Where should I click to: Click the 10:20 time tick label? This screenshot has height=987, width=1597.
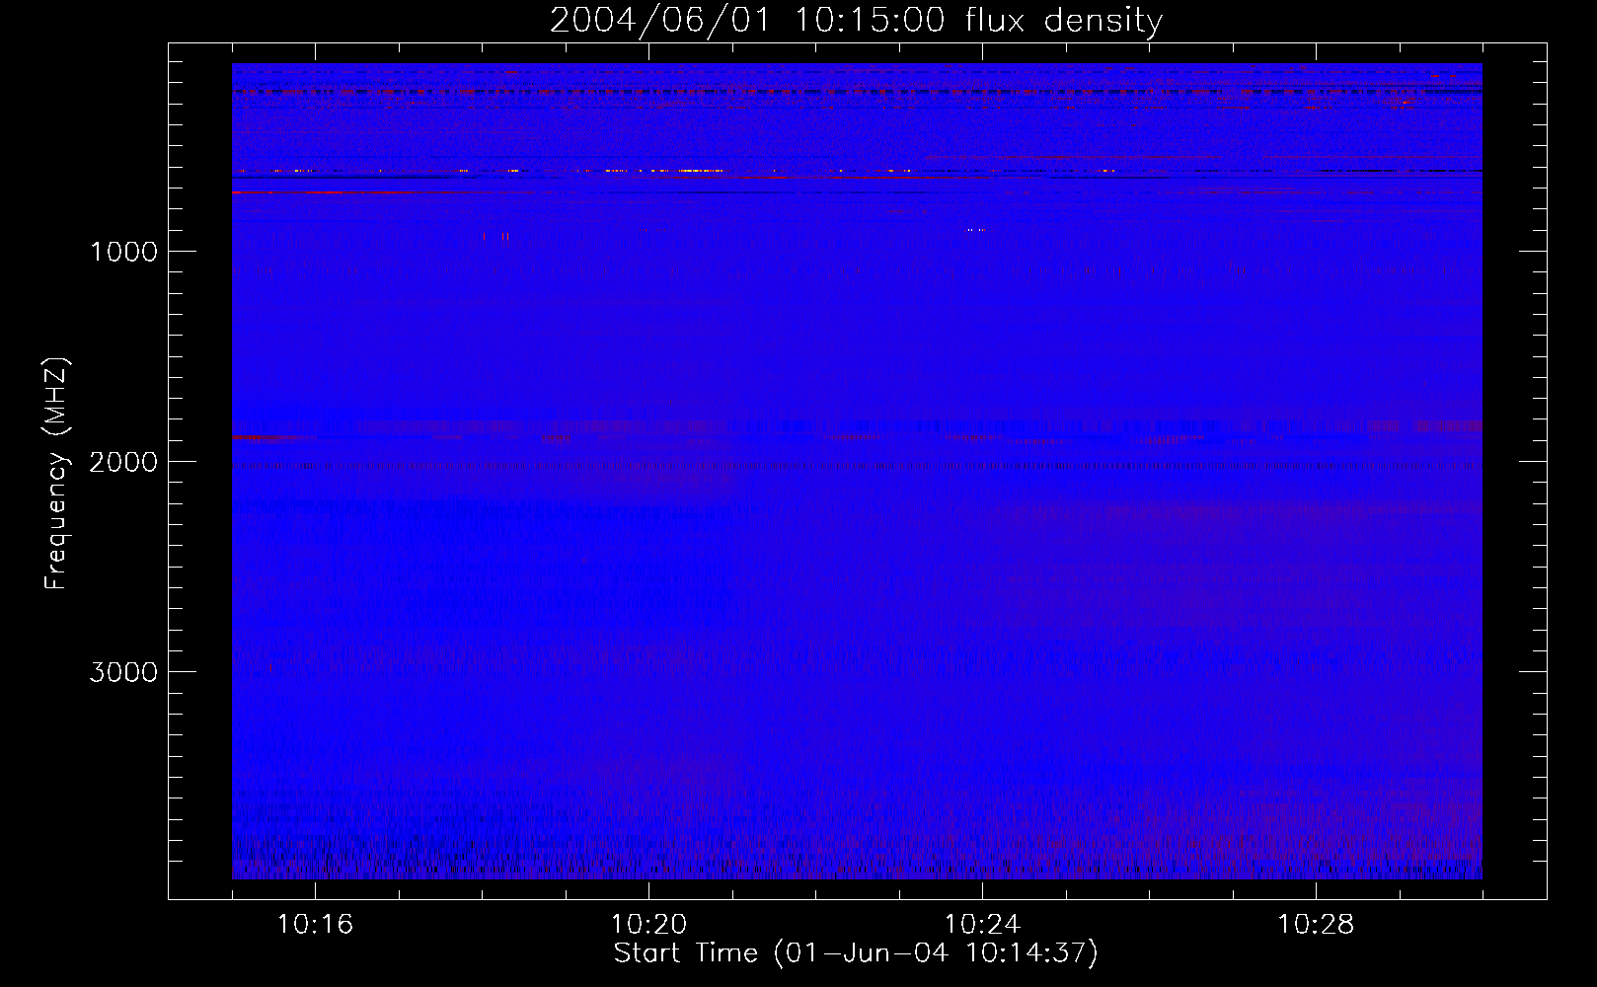[648, 925]
